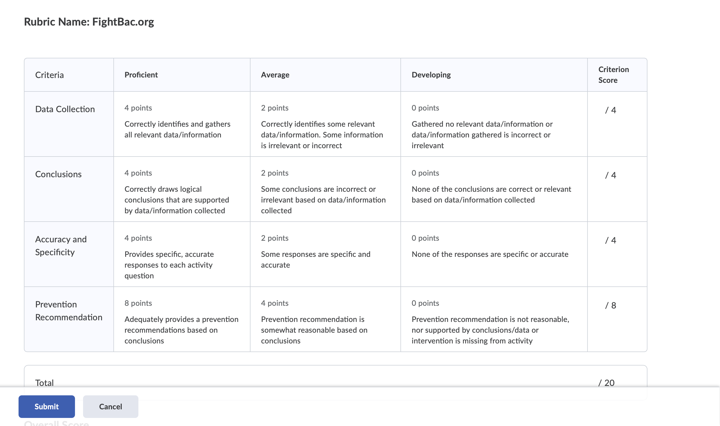Select 4 points Average for Prevention Recommendation

[x=325, y=319]
